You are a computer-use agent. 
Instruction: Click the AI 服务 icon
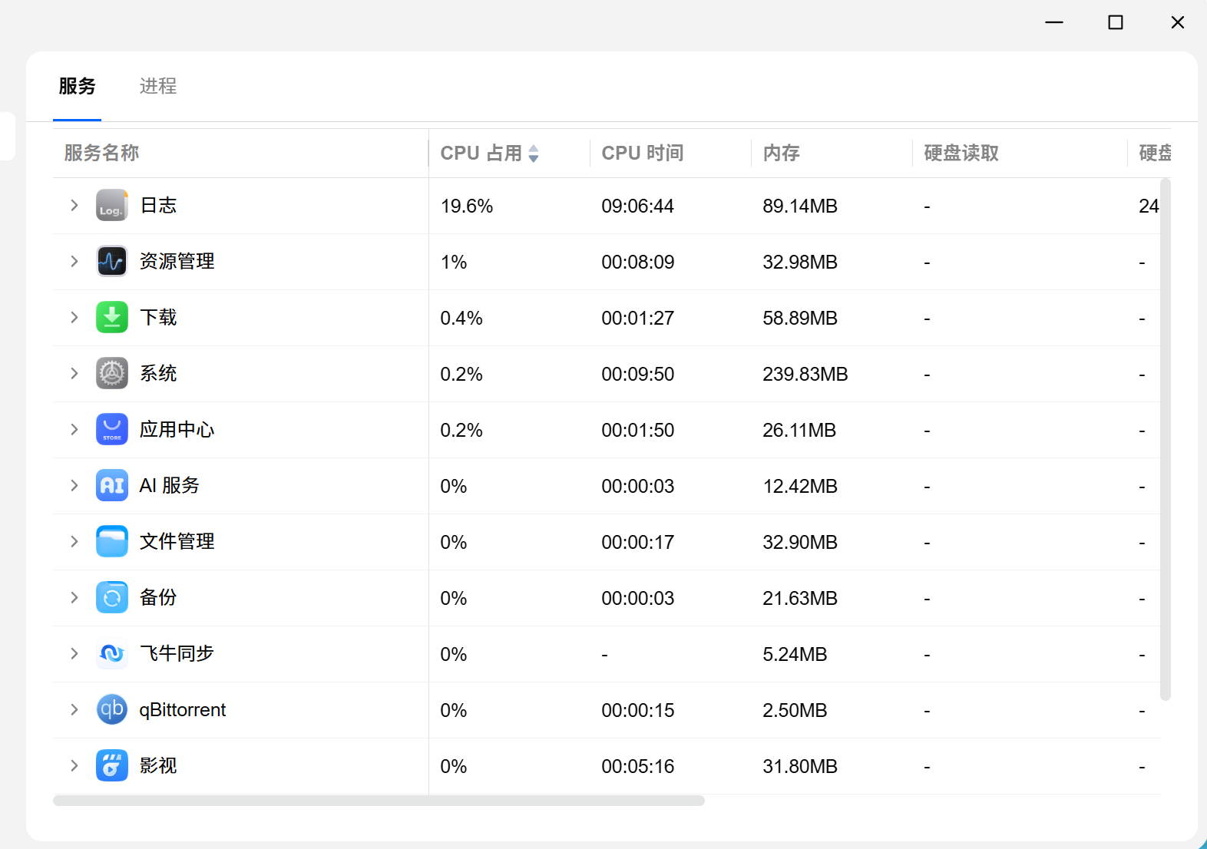pyautogui.click(x=112, y=486)
